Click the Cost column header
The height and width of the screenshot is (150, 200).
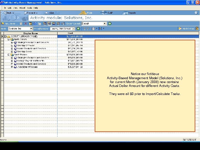click(x=70, y=33)
